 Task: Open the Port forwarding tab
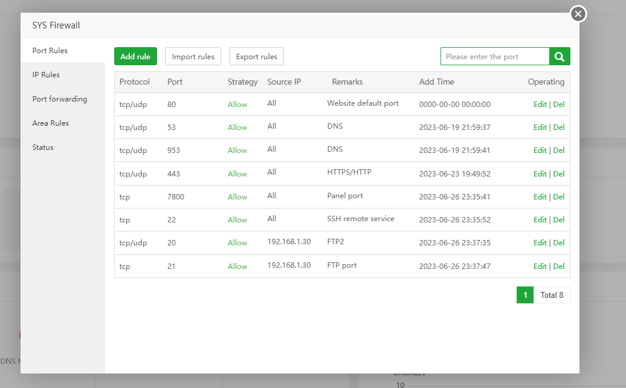(x=59, y=99)
